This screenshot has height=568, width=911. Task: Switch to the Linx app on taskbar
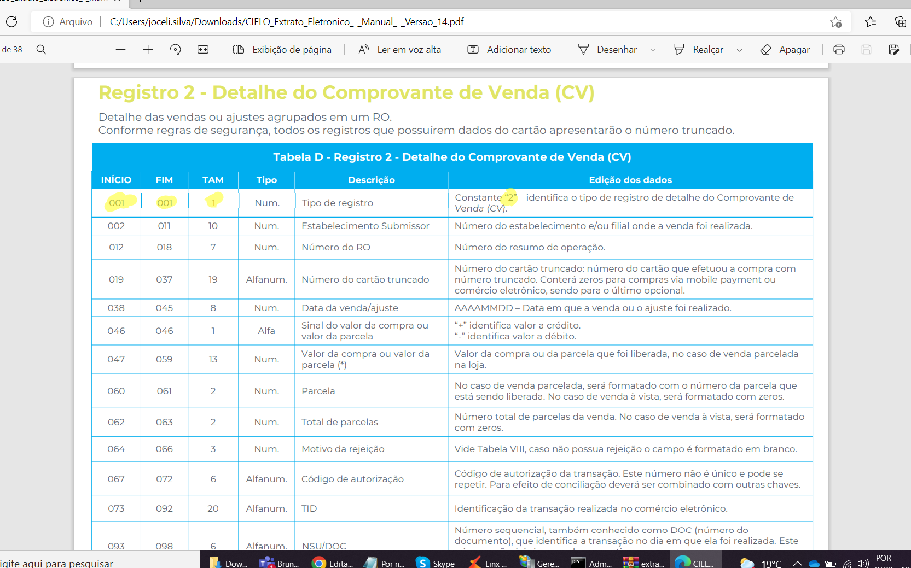click(x=487, y=561)
